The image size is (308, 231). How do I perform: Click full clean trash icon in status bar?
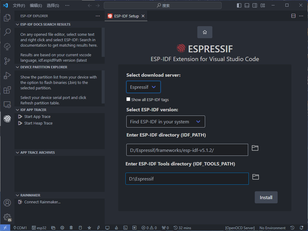[x=71, y=228]
